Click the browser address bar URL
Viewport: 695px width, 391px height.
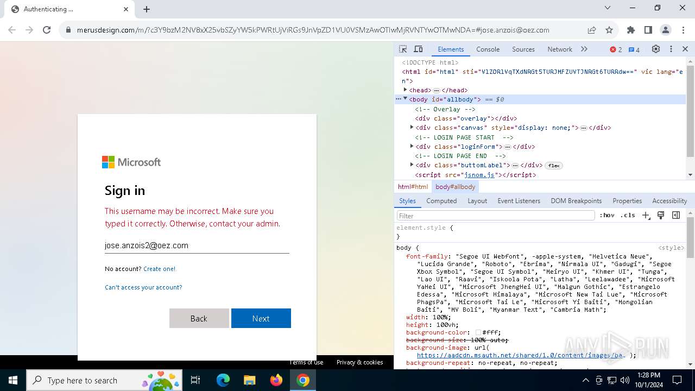click(313, 30)
